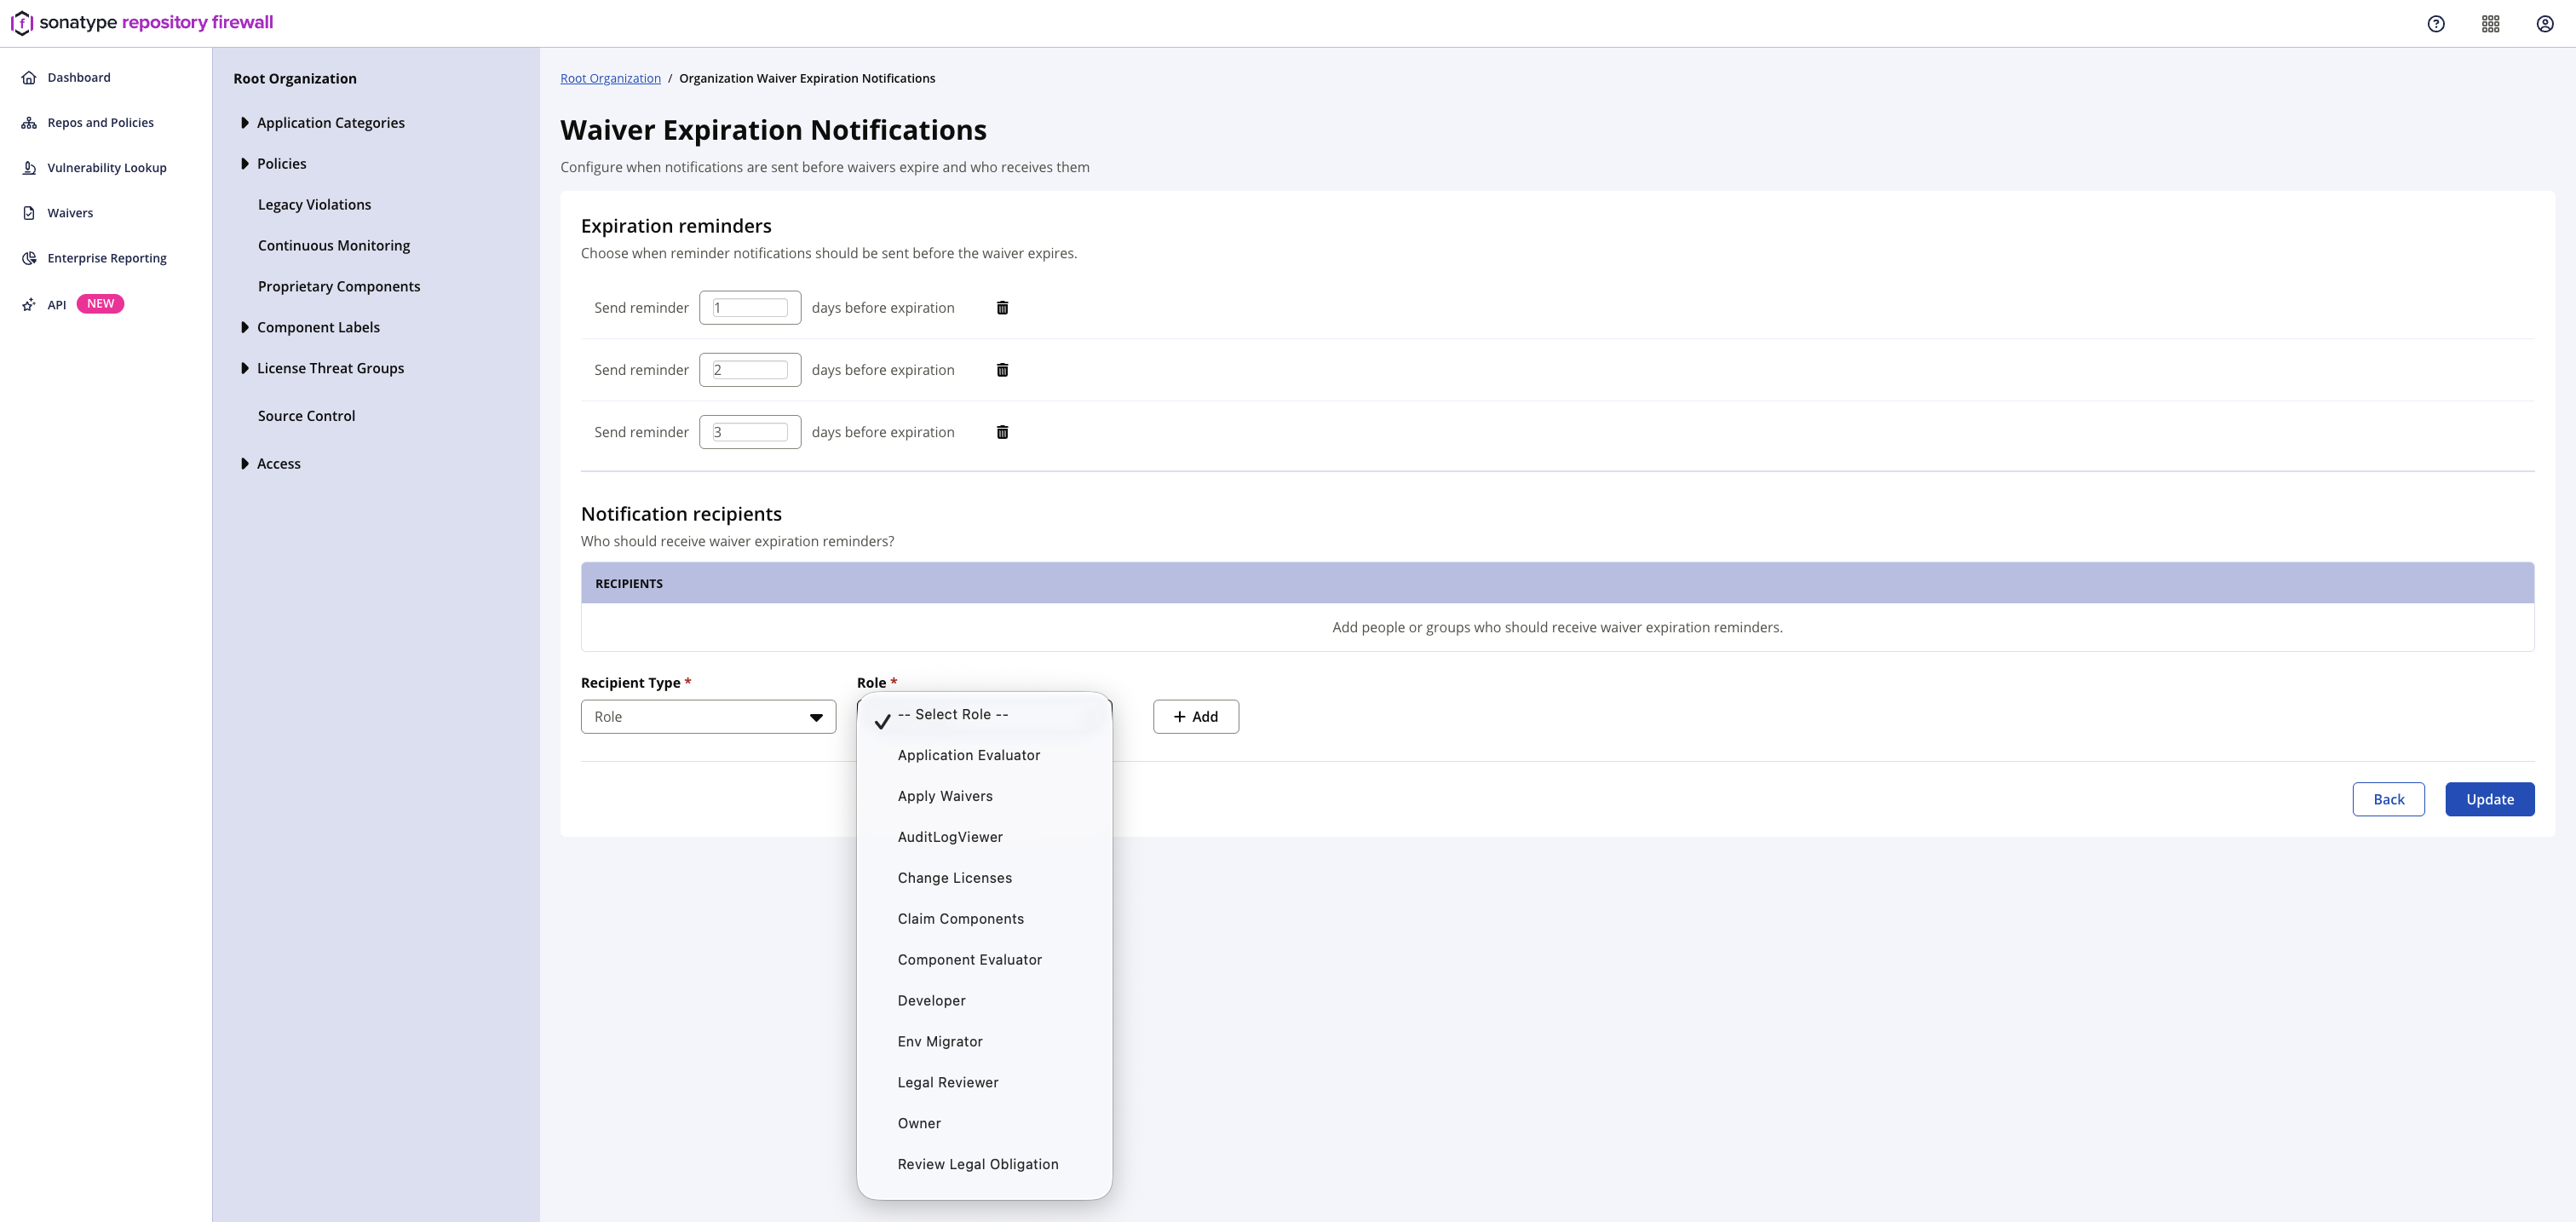
Task: Edit the first reminder days field
Action: click(x=750, y=308)
